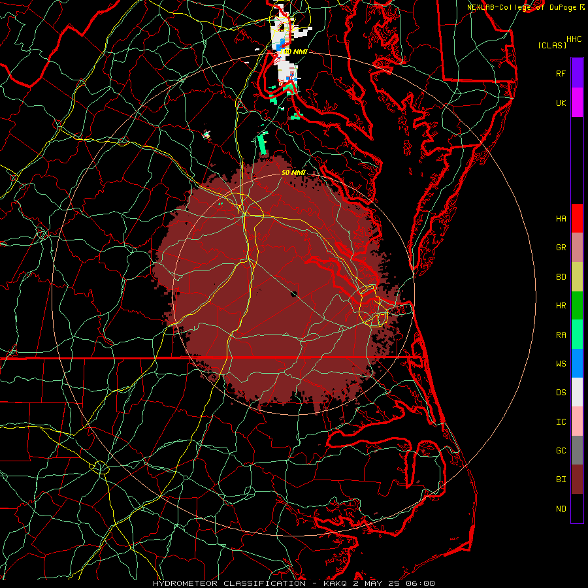This screenshot has height=588, width=588.
Task: Click the WS legend label
Action: coord(561,363)
